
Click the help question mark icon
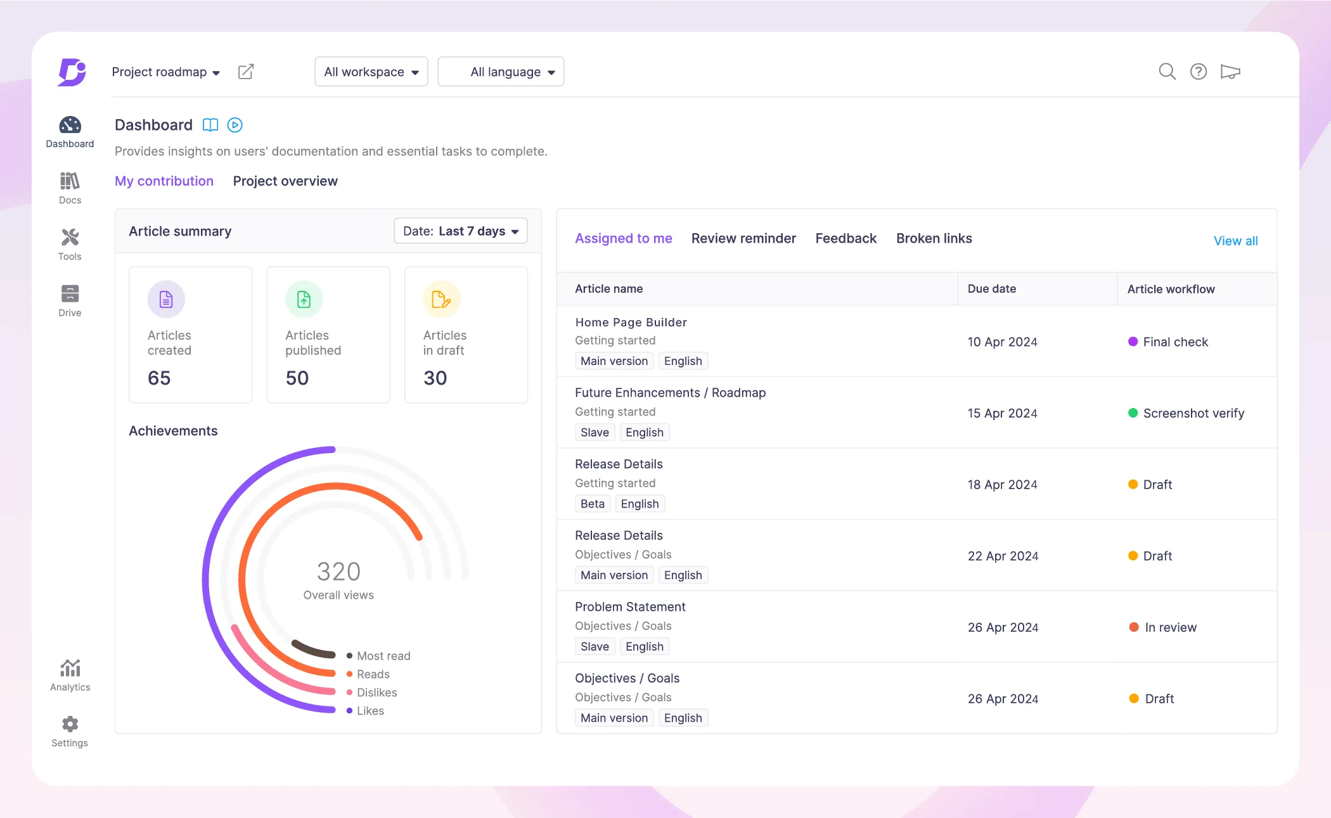click(x=1199, y=71)
